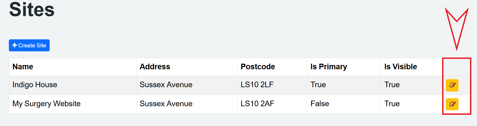
Task: Click Is Visible value for My Surgery Website
Action: pos(392,104)
